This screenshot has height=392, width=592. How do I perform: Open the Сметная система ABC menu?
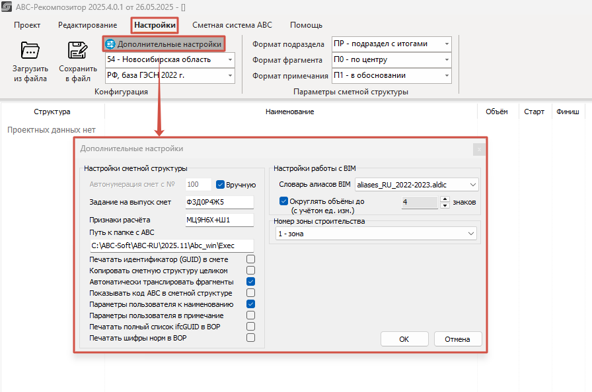232,25
